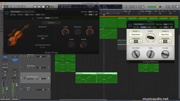Click the Mellotron Tone knob
This screenshot has height=101, width=180.
150,54
